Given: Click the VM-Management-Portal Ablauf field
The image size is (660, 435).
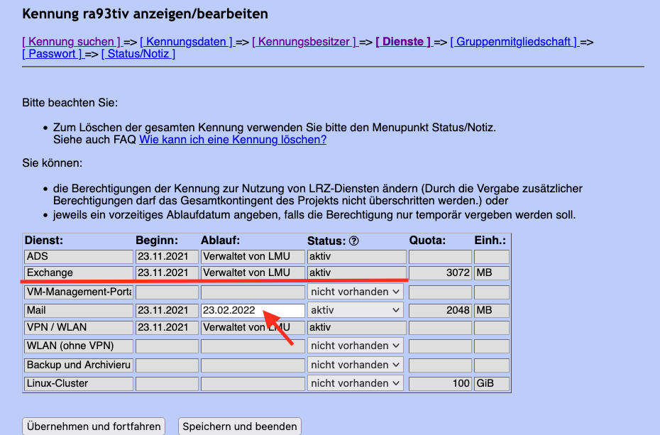Looking at the screenshot, I should click(x=253, y=292).
